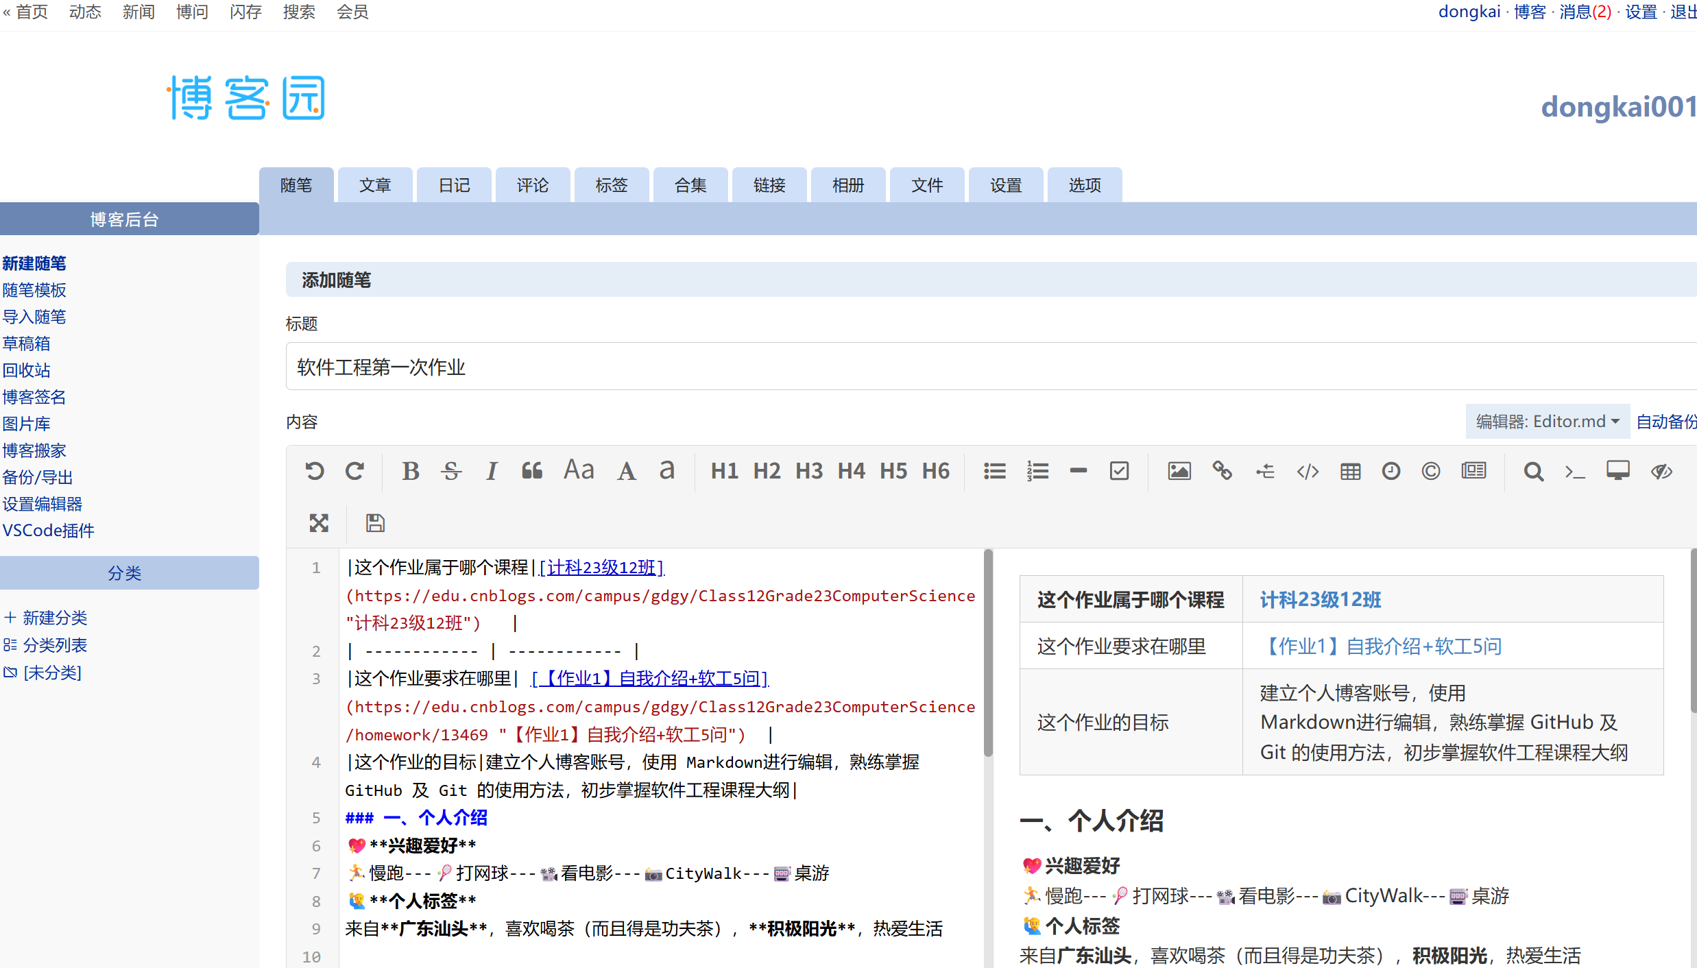
Task: Open 草稿箱 in the sidebar
Action: click(x=27, y=343)
